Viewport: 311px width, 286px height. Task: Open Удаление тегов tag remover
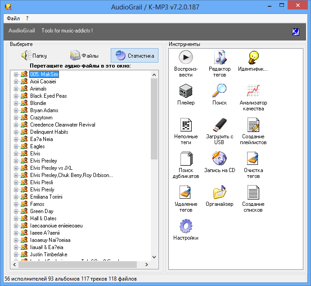[186, 199]
